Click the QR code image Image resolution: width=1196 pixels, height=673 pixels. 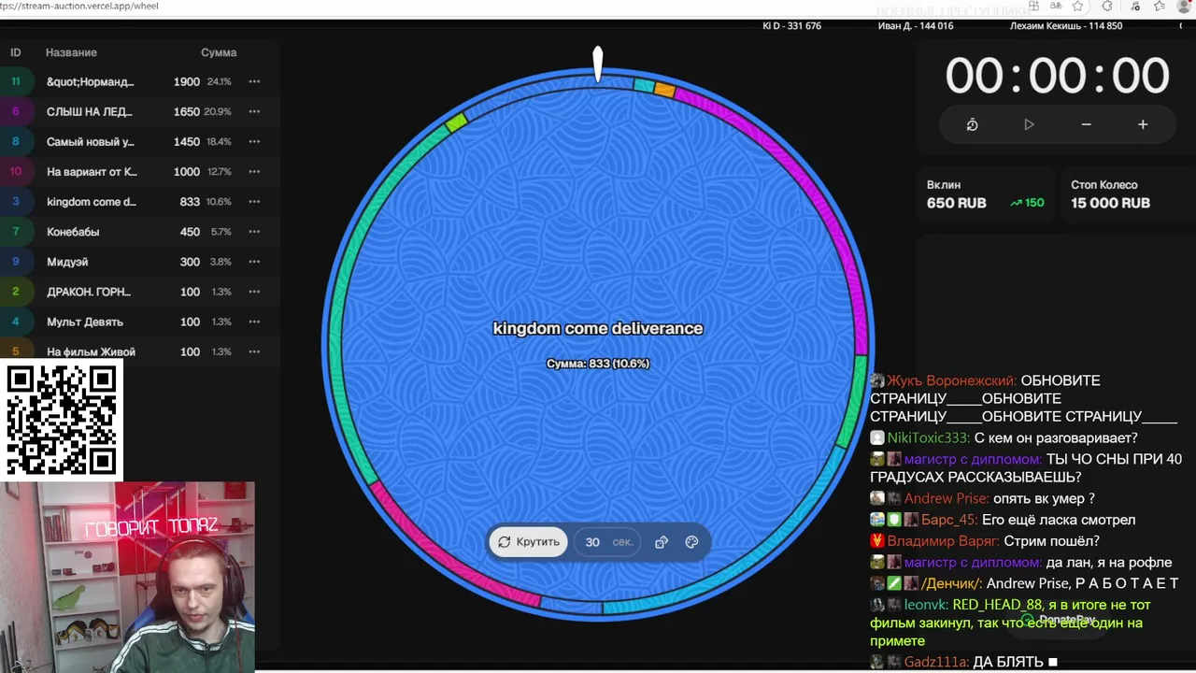pos(62,420)
